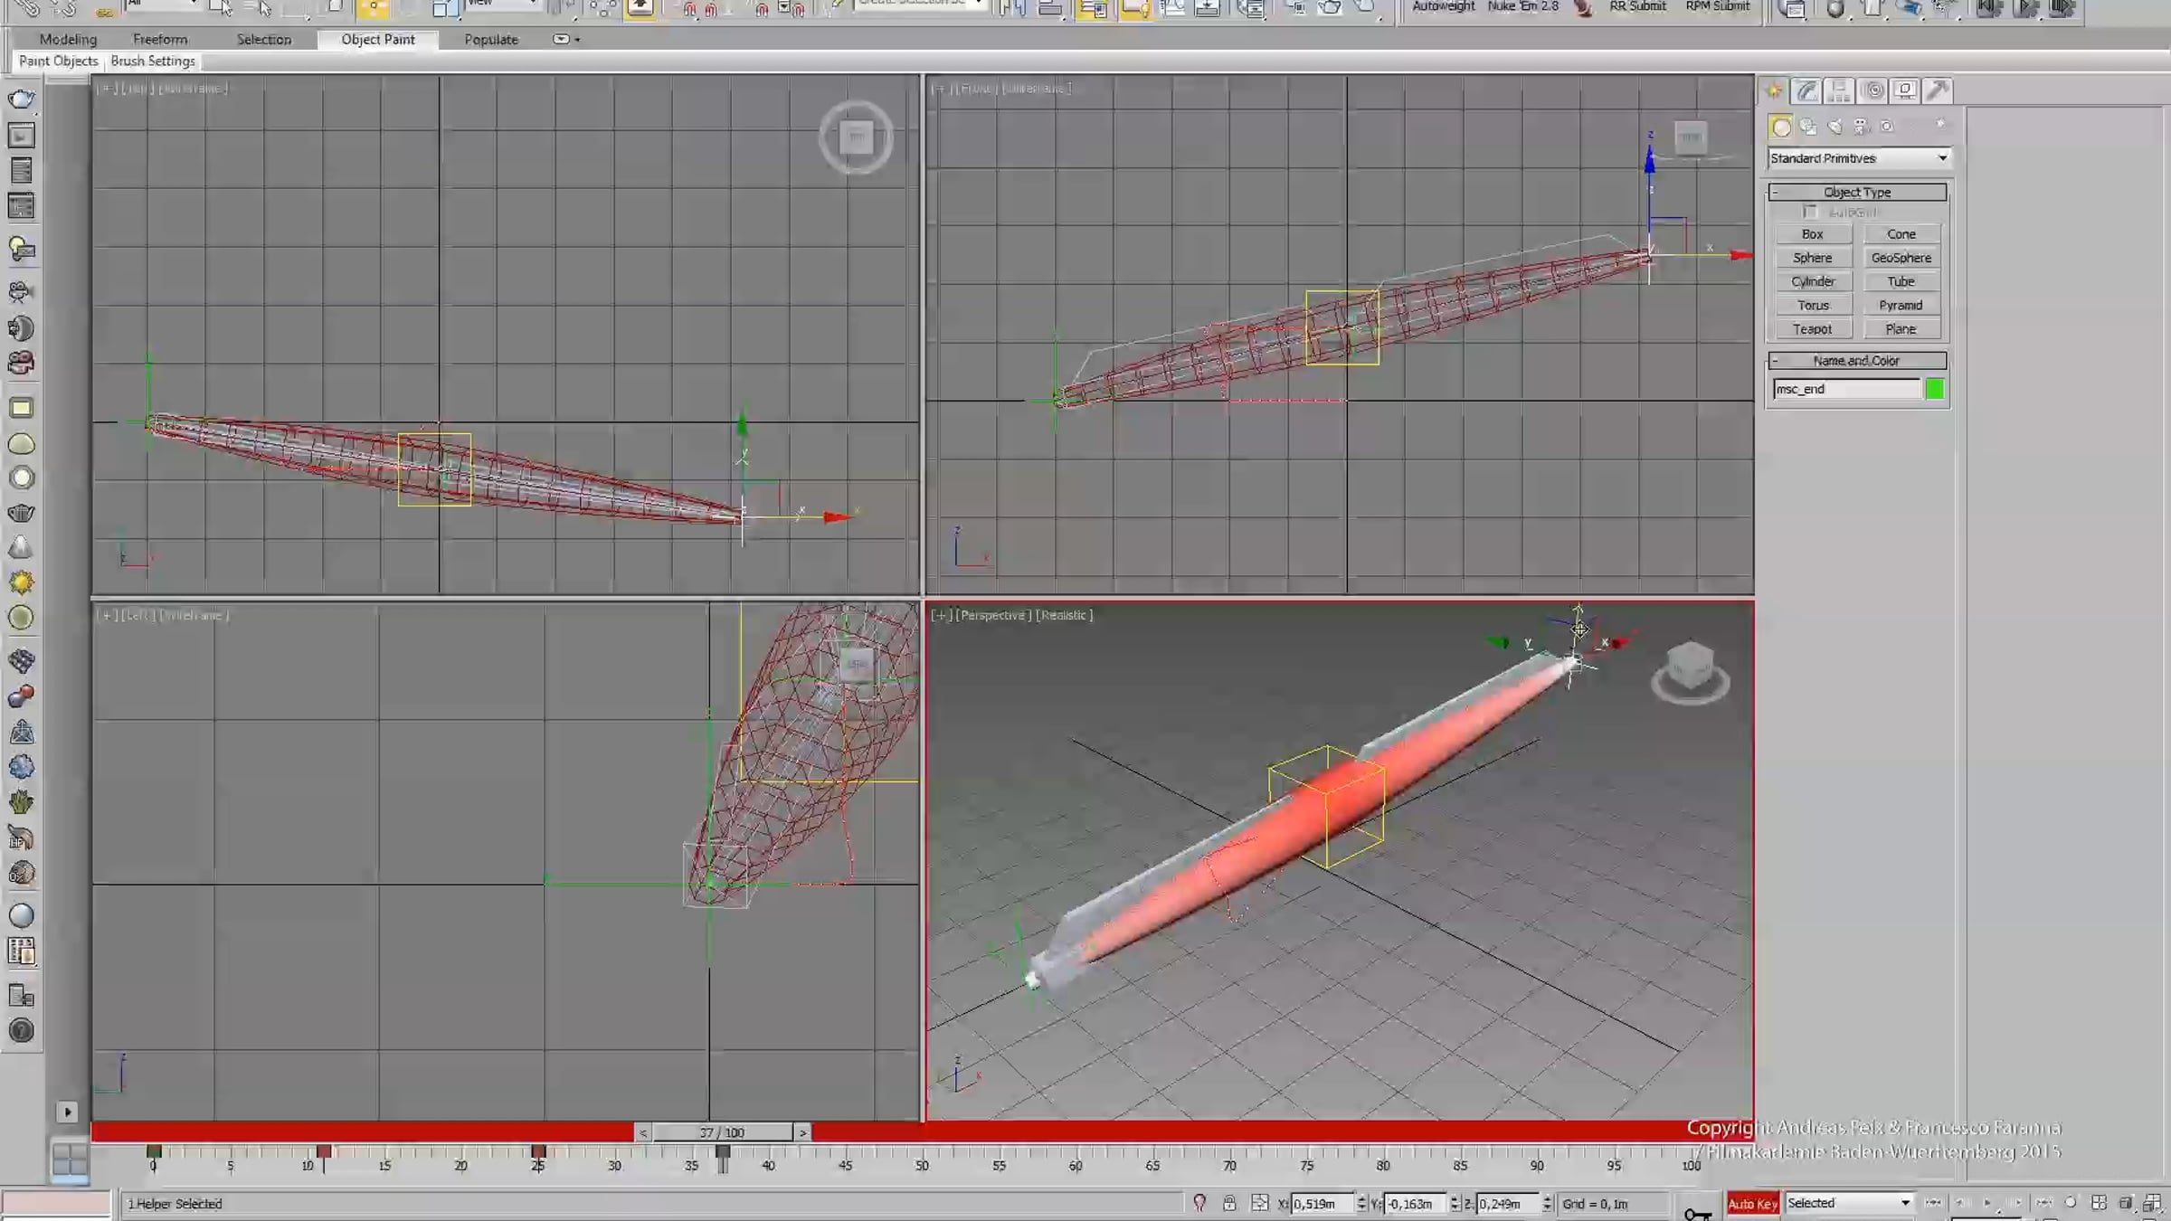This screenshot has height=1221, width=2171.
Task: Open the Brush Settings panel tab
Action: (153, 61)
